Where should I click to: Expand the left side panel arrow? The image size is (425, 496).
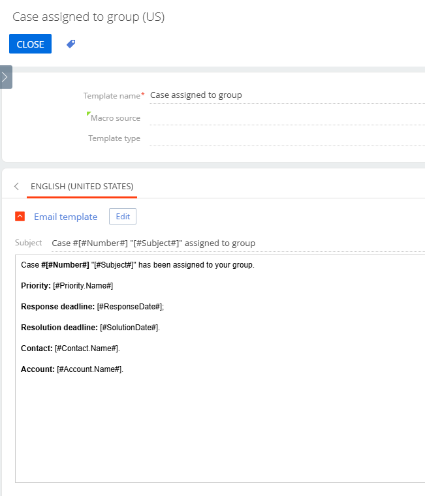(6, 77)
